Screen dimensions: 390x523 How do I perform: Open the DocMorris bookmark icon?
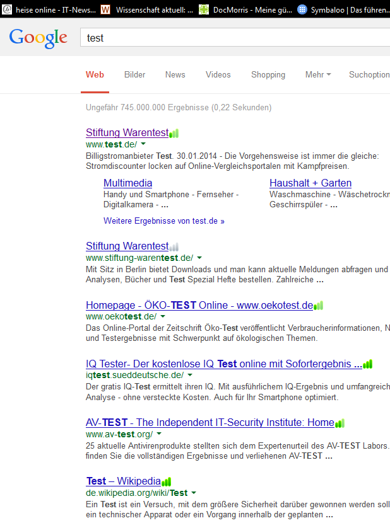(x=204, y=9)
